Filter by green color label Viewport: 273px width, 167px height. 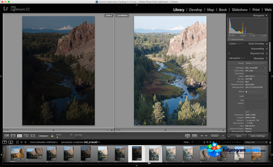pos(230,142)
